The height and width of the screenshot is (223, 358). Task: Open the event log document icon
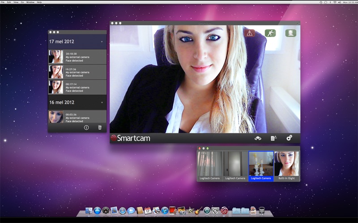pyautogui.click(x=274, y=138)
